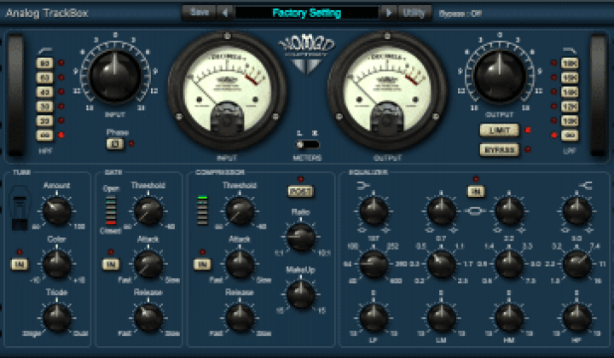Toggle the Phase invert button
The image size is (614, 358).
point(115,144)
